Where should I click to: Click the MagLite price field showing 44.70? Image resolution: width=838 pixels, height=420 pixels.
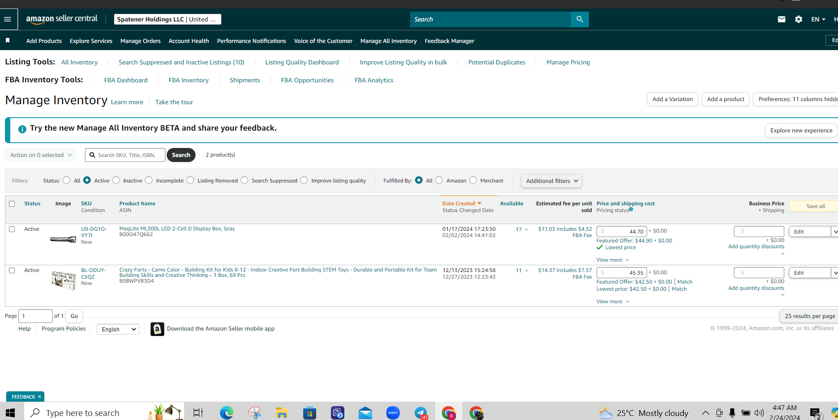pyautogui.click(x=622, y=231)
